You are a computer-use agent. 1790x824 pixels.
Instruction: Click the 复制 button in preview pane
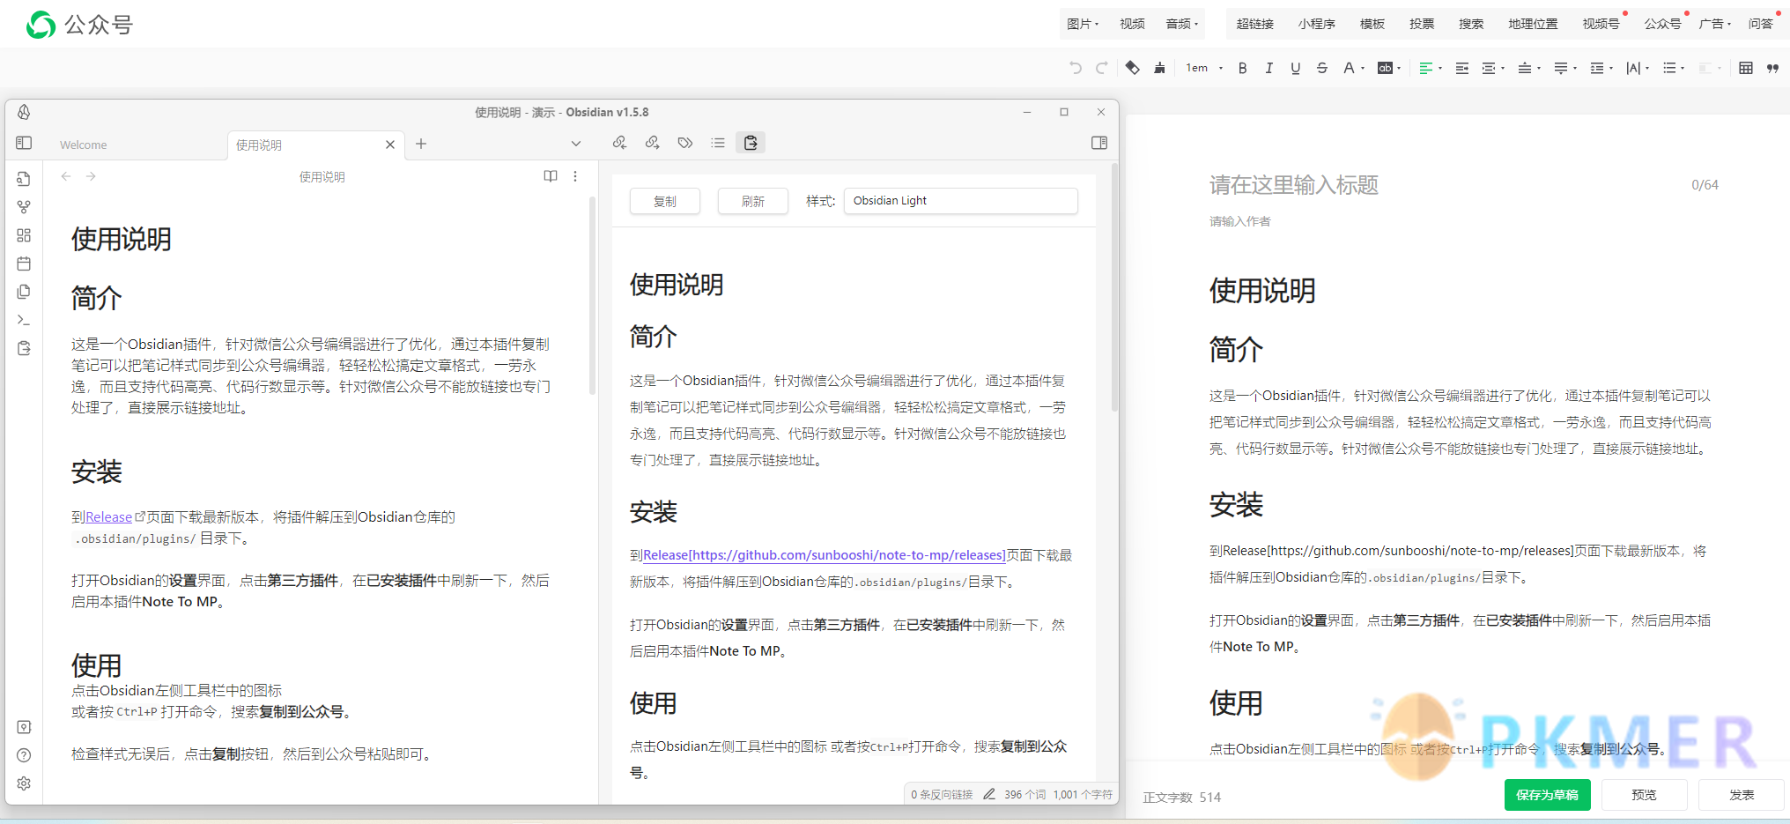(665, 201)
